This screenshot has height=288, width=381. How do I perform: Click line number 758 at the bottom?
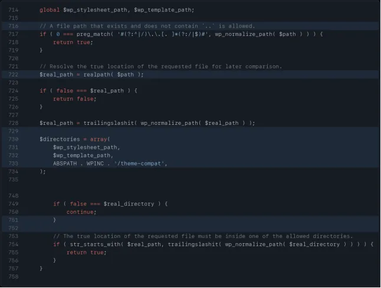pos(14,277)
